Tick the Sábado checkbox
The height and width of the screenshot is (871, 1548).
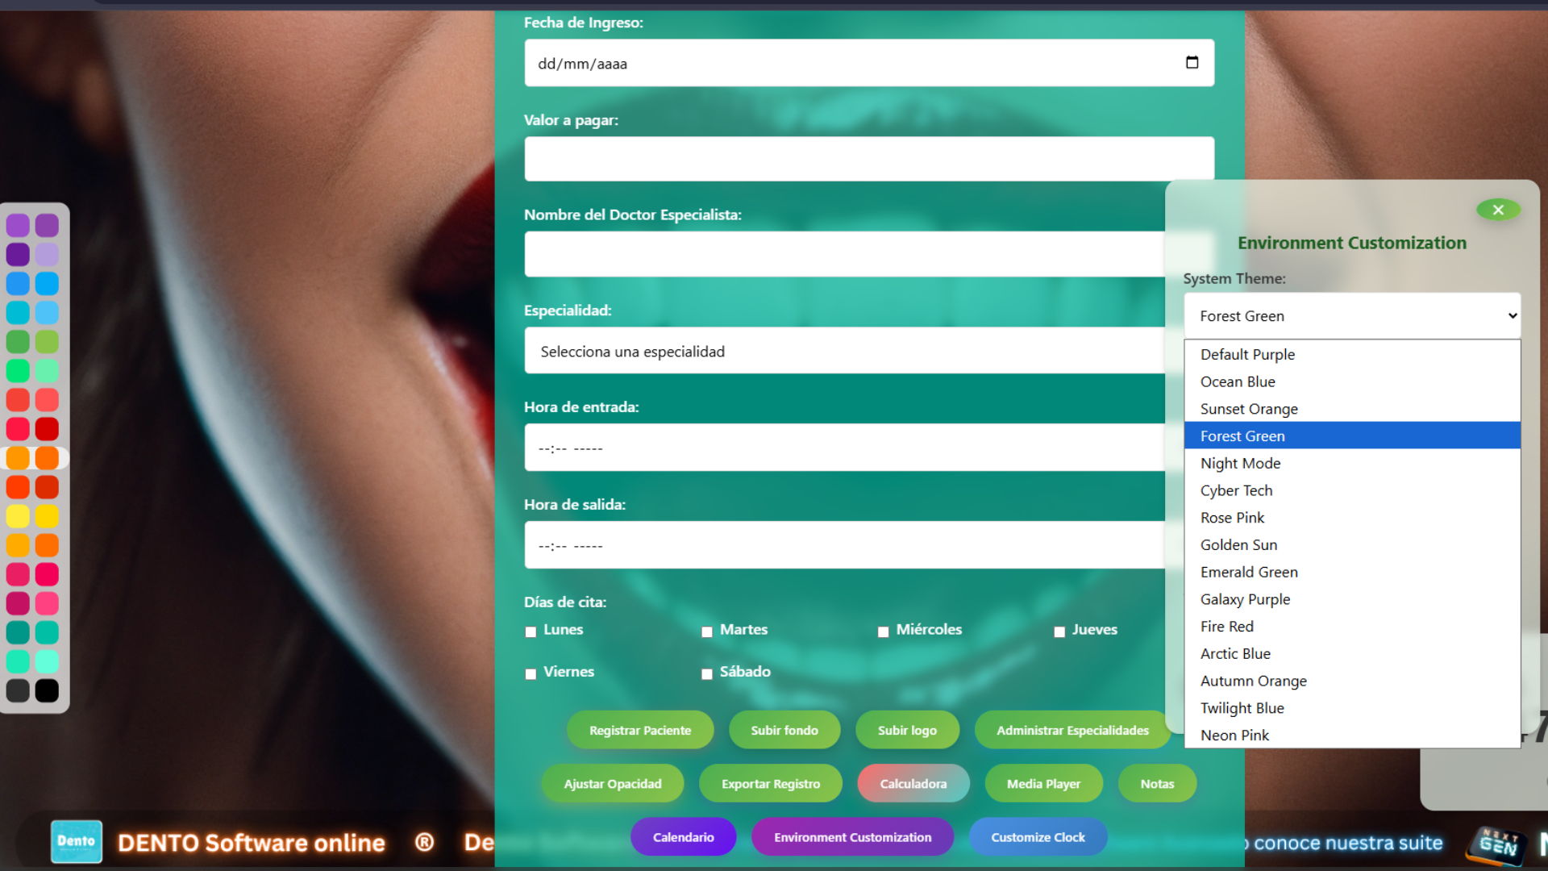coord(707,673)
